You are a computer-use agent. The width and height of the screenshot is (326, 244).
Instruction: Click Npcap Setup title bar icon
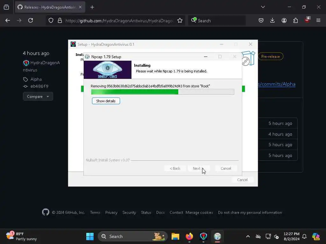coord(87,57)
